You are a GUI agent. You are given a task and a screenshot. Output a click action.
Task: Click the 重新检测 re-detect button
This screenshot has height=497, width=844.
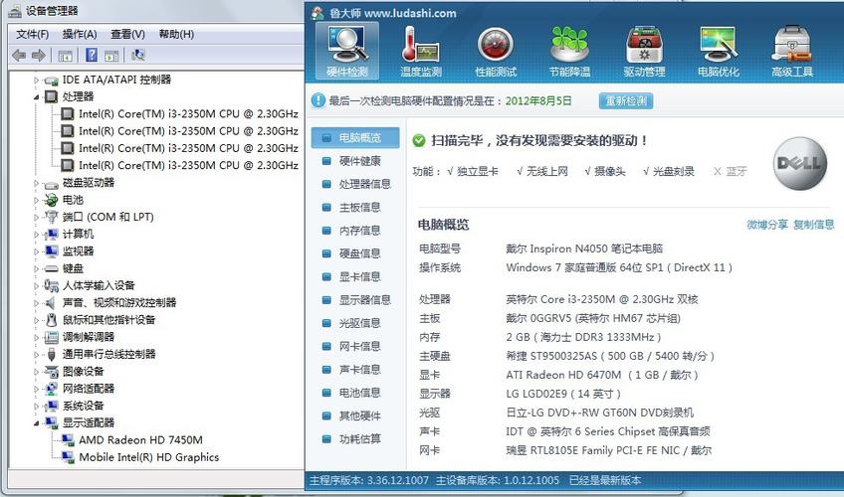click(x=626, y=101)
